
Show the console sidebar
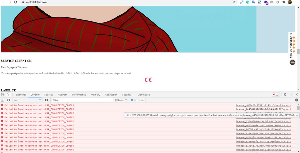coord(3,100)
